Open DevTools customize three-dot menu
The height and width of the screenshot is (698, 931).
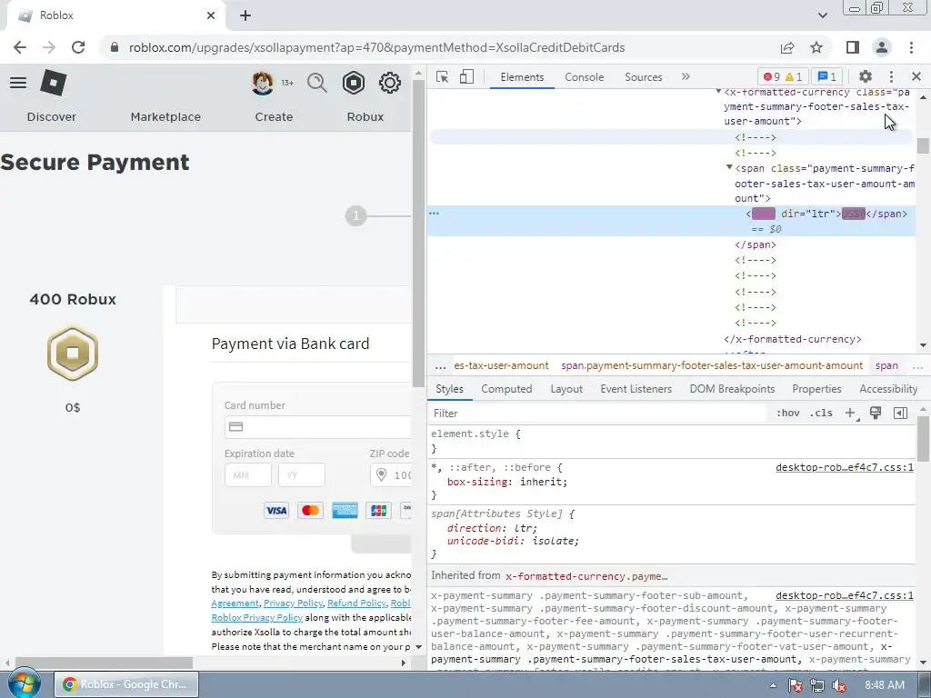(x=891, y=76)
